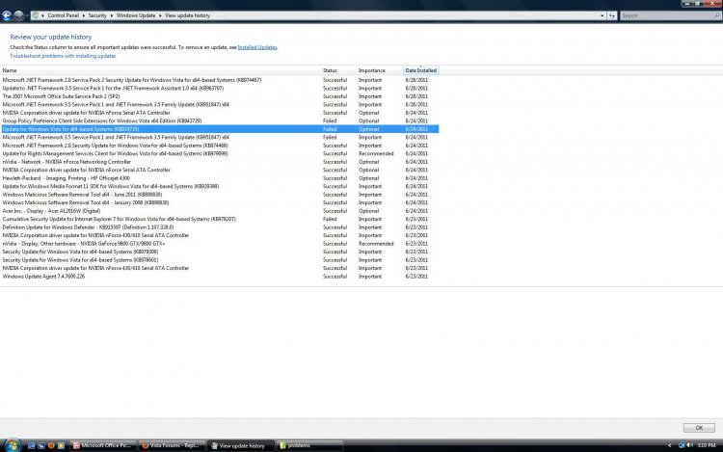Image resolution: width=723 pixels, height=452 pixels.
Task: Click network icon in system tray
Action: pos(682,445)
